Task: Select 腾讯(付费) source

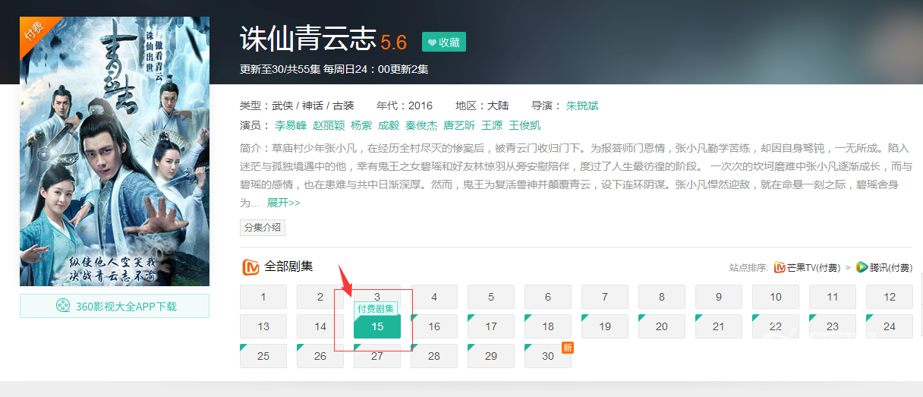Action: click(x=884, y=267)
